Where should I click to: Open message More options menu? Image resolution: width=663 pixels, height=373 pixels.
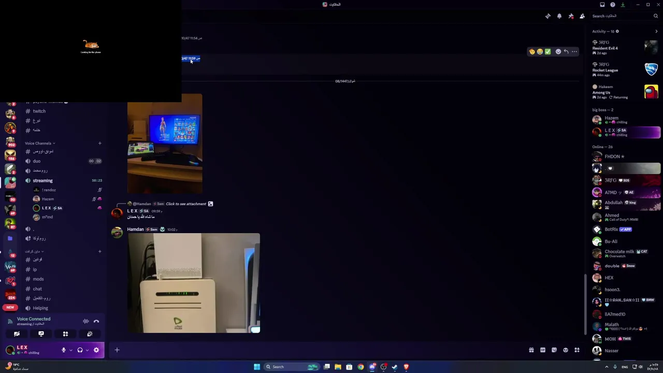pyautogui.click(x=574, y=52)
